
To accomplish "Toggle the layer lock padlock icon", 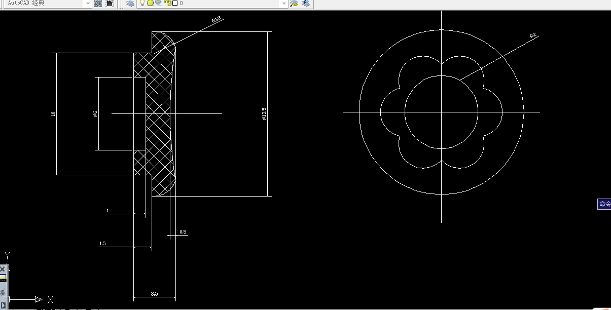I will coord(167,3).
